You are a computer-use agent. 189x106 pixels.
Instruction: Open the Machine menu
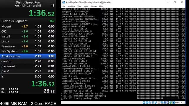(71, 6)
